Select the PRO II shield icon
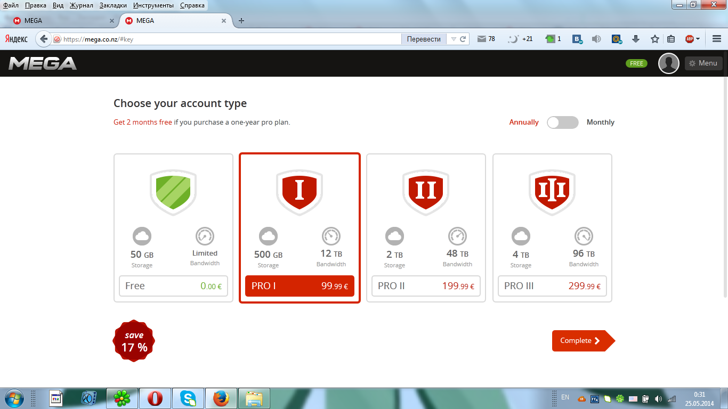Screen dimensions: 728x409 click(x=426, y=192)
